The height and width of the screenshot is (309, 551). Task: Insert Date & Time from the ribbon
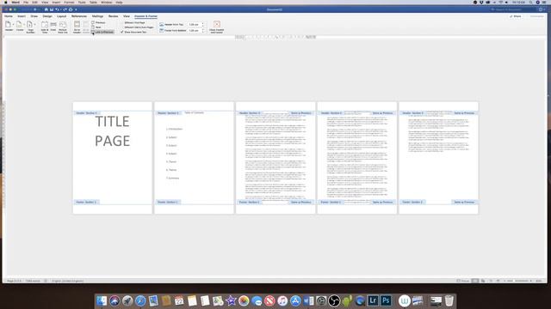(x=45, y=25)
